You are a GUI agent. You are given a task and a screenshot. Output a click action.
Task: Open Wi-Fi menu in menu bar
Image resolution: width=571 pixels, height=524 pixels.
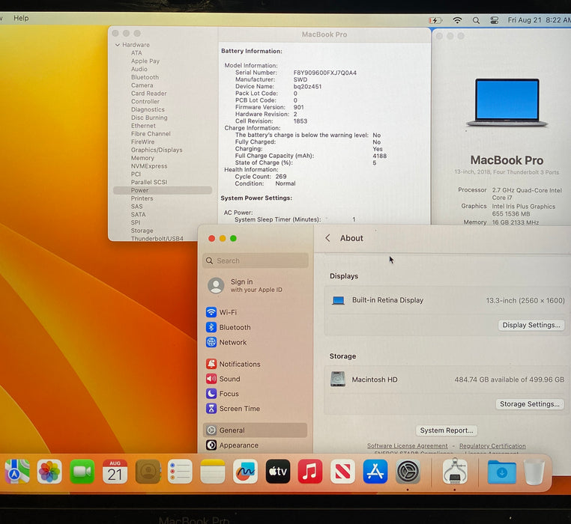pyautogui.click(x=457, y=20)
